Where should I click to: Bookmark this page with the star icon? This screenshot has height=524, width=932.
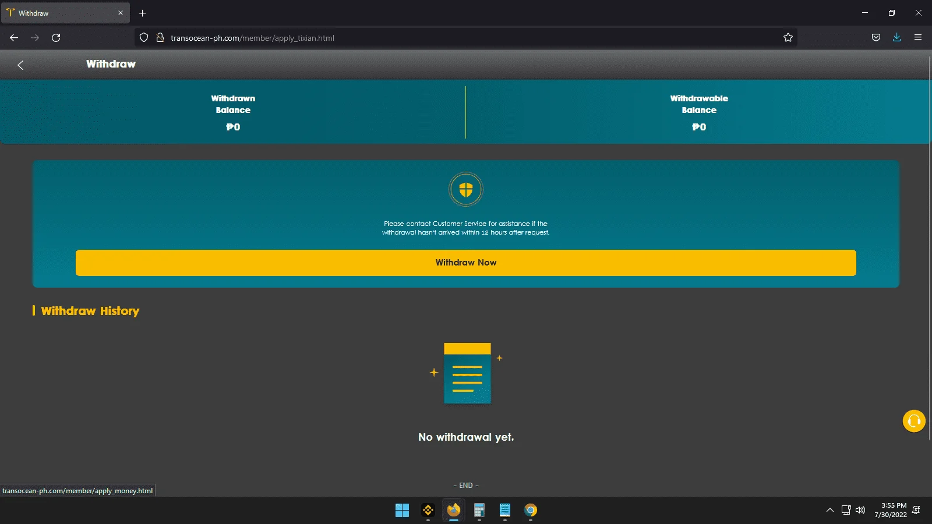click(x=788, y=38)
